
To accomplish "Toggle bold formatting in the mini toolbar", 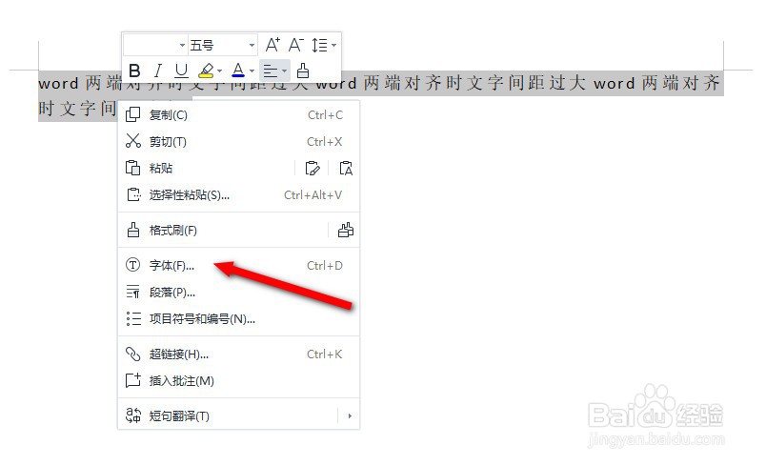I will point(134,71).
